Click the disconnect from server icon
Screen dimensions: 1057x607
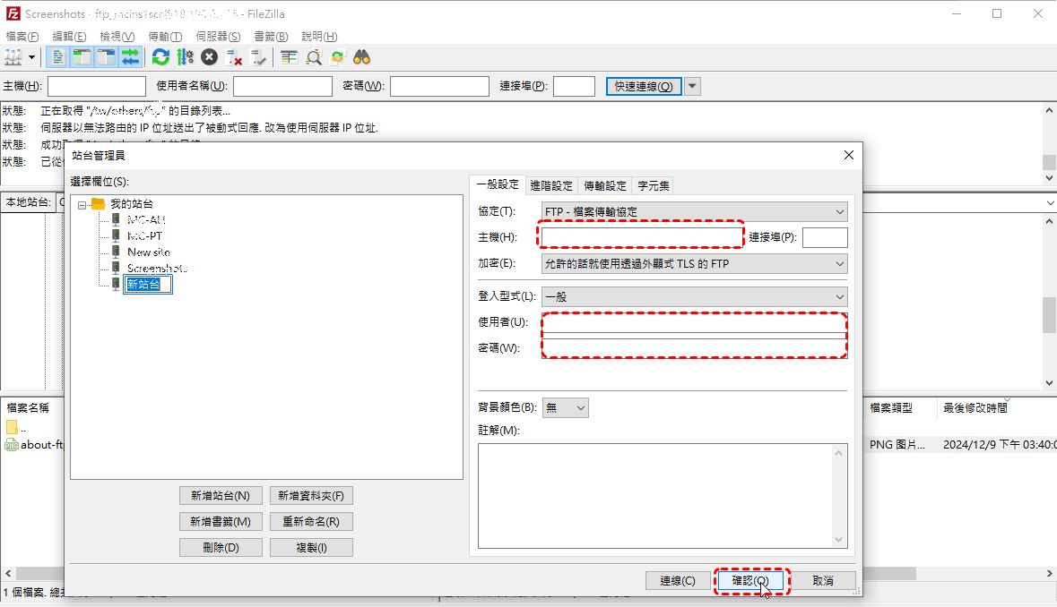234,57
